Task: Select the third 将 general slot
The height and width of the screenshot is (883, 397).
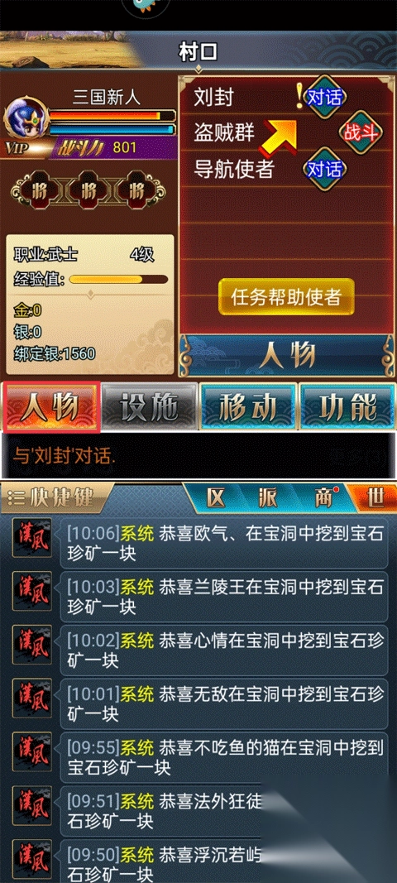Action: coord(136,191)
